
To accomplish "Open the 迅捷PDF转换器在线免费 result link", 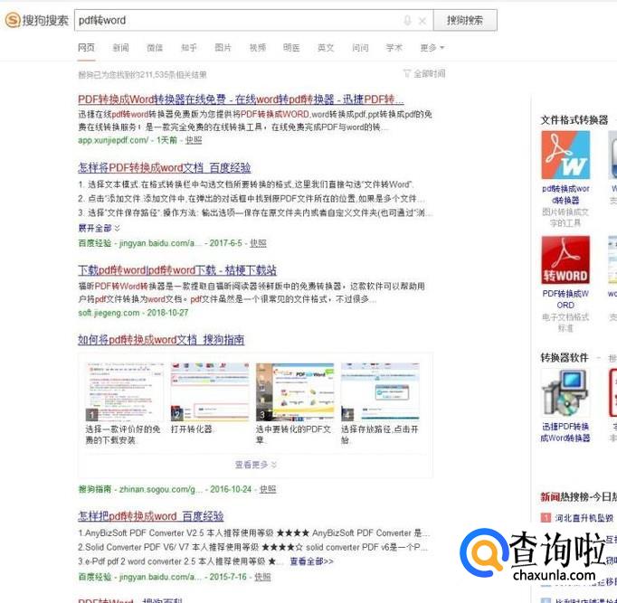I will coord(241,99).
